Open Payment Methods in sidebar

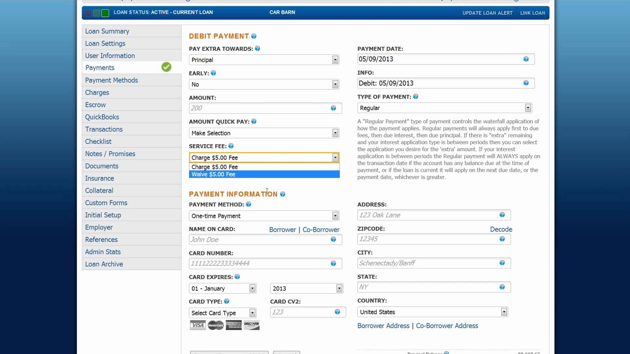pos(112,80)
